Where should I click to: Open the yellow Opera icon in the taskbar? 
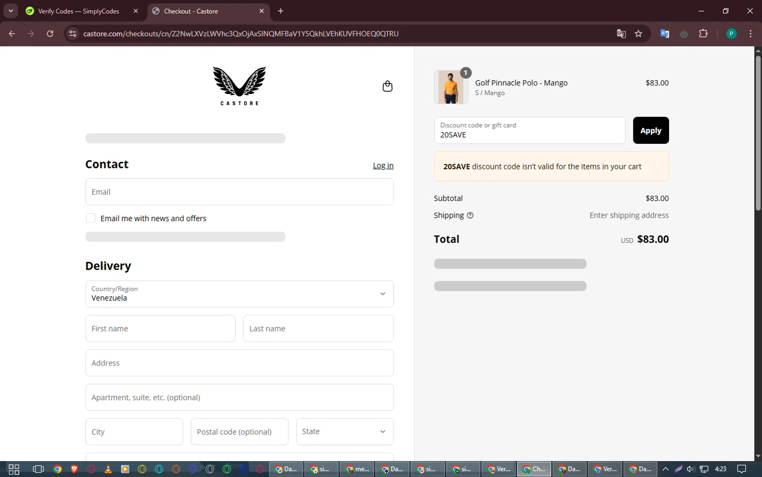tap(142, 469)
